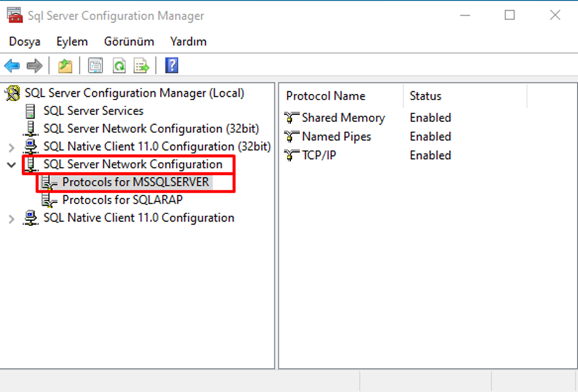Select SQL Native Client 11.0 Configuration (32bit) label

point(158,146)
